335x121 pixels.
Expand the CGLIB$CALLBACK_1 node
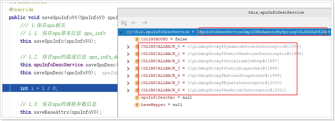(128, 54)
